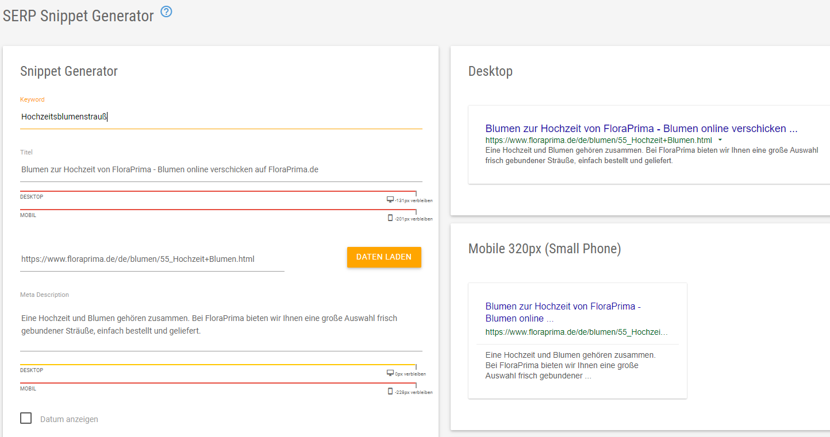The width and height of the screenshot is (830, 437).
Task: Click the red MOBIL title length bar
Action: [x=218, y=210]
